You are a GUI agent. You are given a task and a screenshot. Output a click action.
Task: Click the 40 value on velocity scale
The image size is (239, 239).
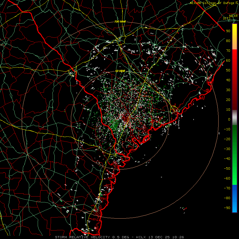click(x=228, y=80)
